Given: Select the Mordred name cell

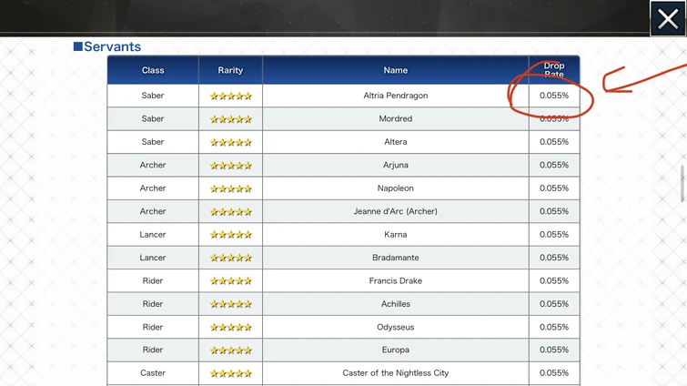Looking at the screenshot, I should pyautogui.click(x=396, y=118).
